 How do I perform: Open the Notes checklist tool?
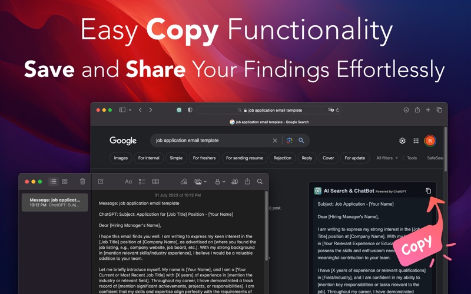tap(142, 182)
